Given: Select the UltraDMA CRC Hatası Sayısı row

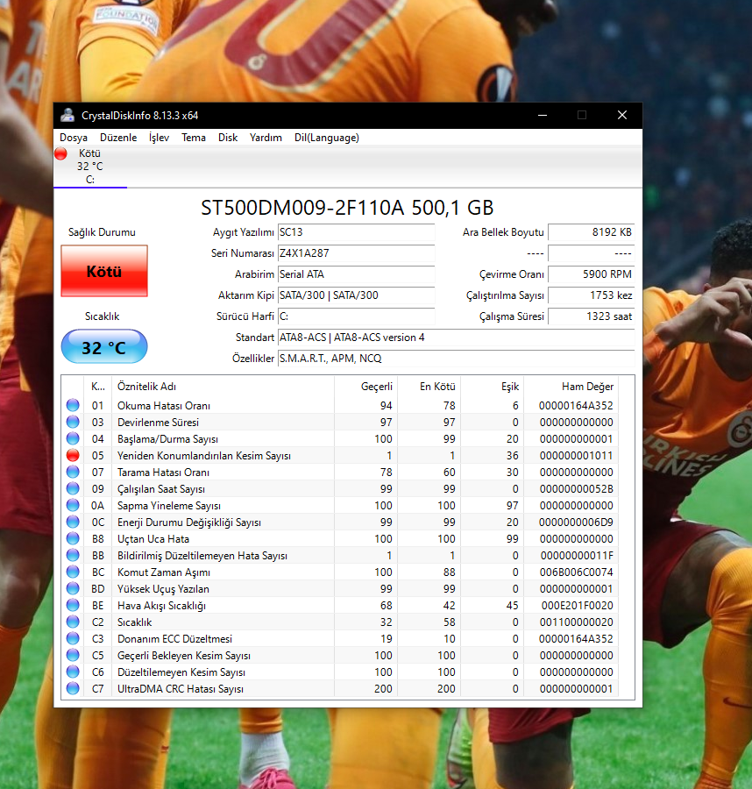Looking at the screenshot, I should [x=340, y=688].
